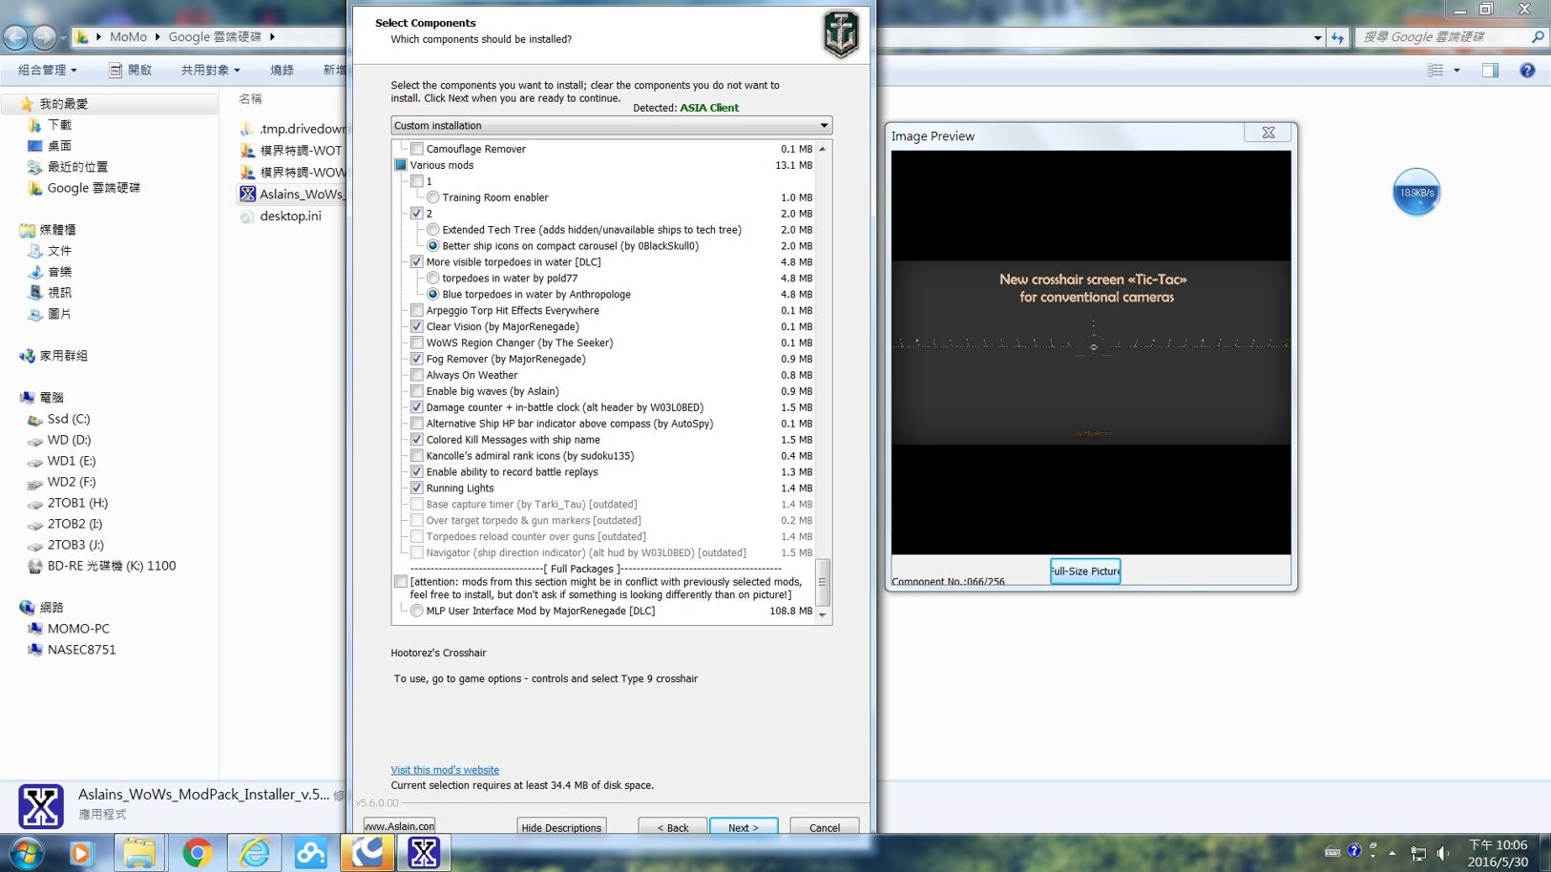Screen dimensions: 1551x872
Task: Show hidden system tray icons arrow
Action: 1392,853
